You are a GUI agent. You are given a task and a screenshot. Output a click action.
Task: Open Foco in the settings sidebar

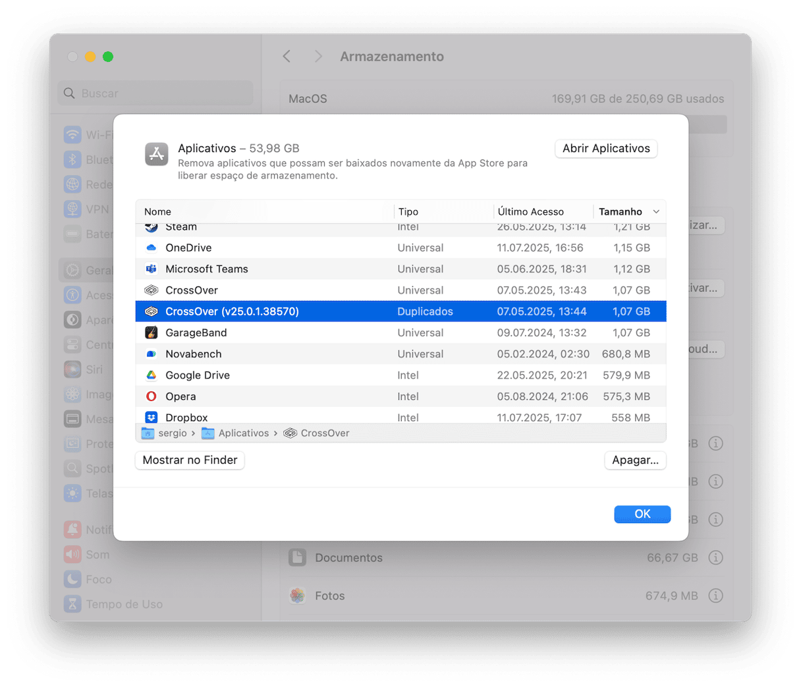tap(155, 579)
